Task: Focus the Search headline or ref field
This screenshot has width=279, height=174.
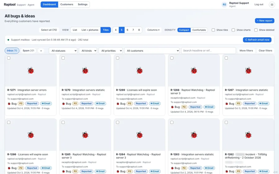Action: tap(208, 51)
